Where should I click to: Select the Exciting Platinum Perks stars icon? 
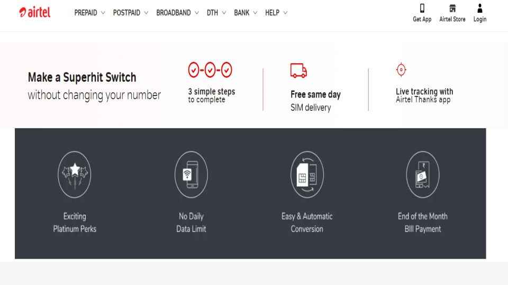75,175
